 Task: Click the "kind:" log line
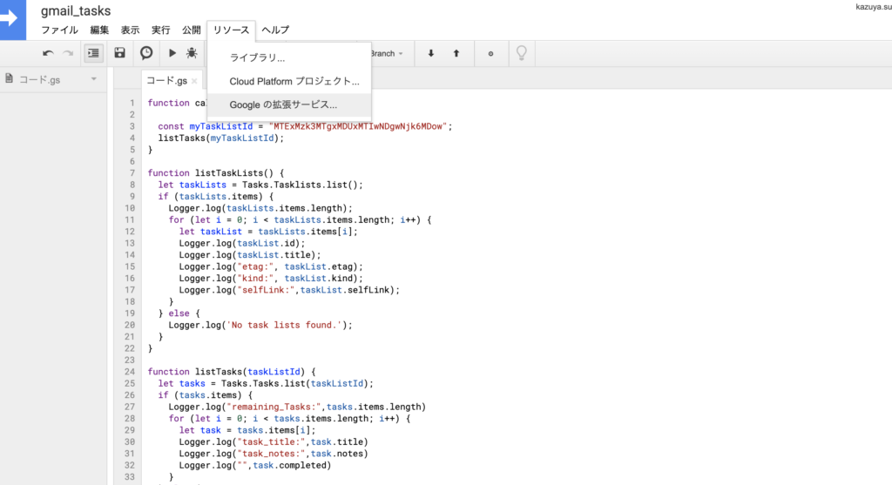coord(271,278)
